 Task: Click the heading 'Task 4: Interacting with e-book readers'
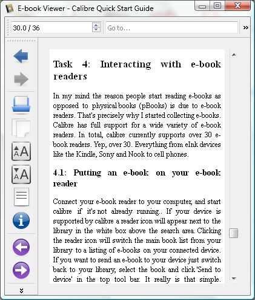point(137,70)
